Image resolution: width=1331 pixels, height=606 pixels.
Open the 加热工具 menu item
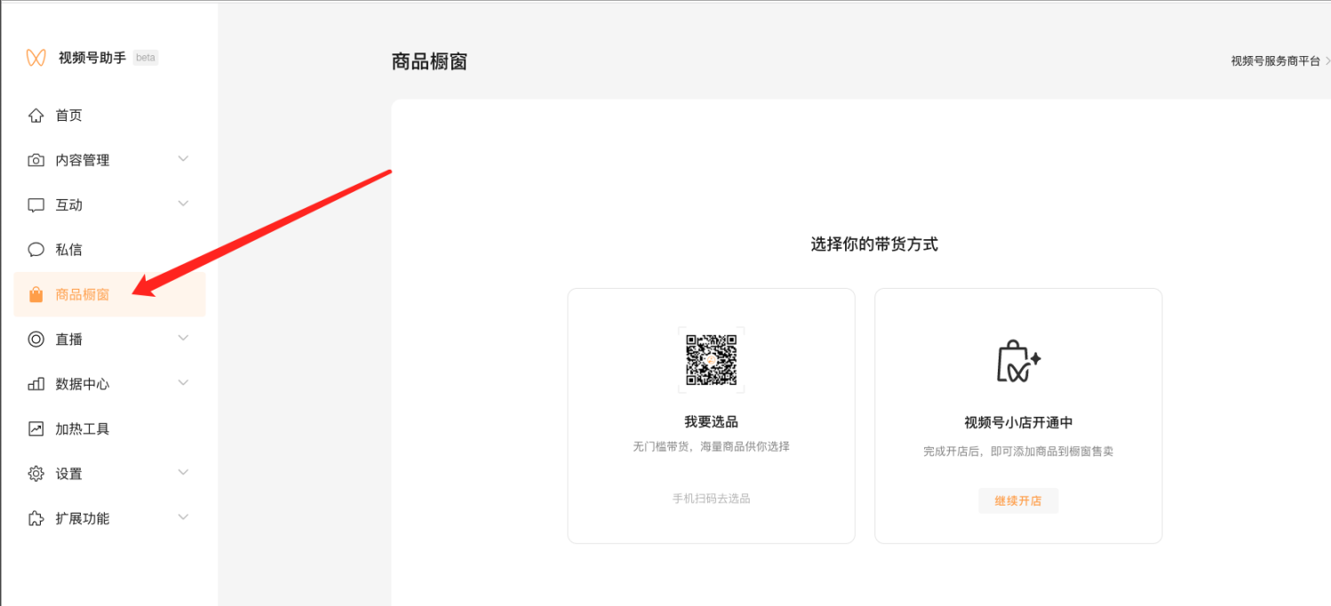(x=109, y=428)
